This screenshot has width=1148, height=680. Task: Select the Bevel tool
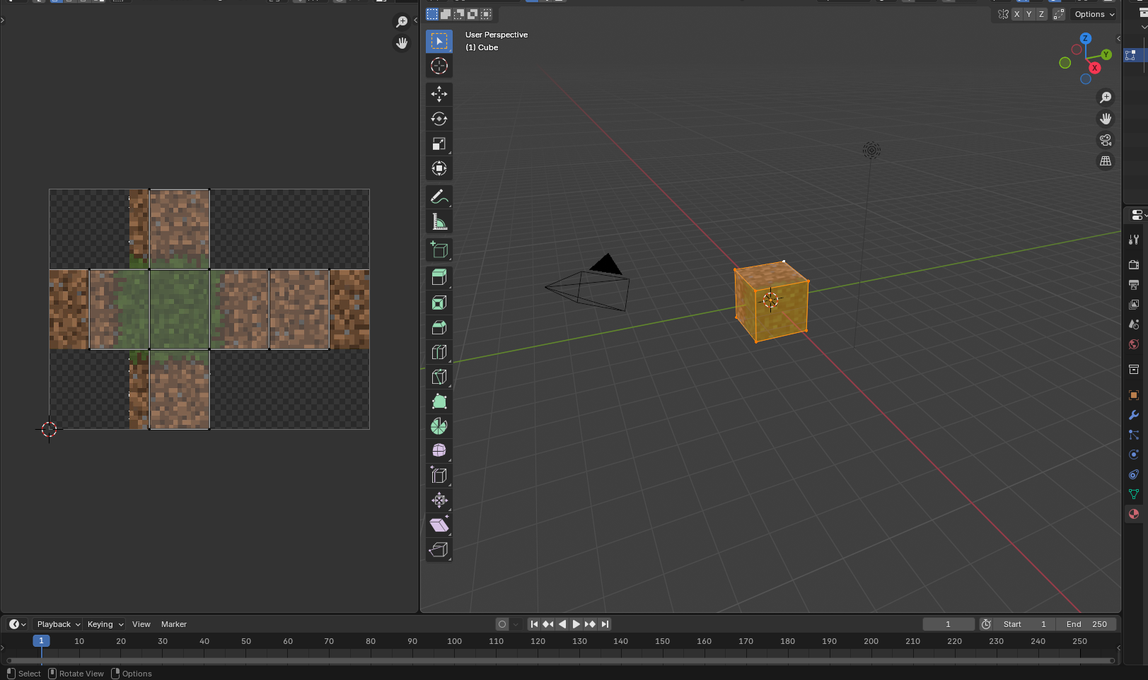point(439,327)
